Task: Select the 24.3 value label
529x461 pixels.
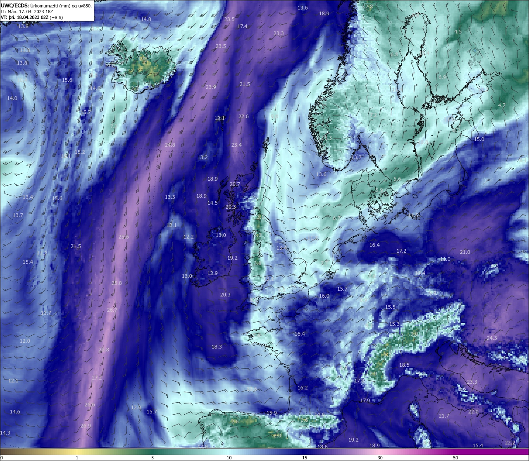Action: (492, 338)
